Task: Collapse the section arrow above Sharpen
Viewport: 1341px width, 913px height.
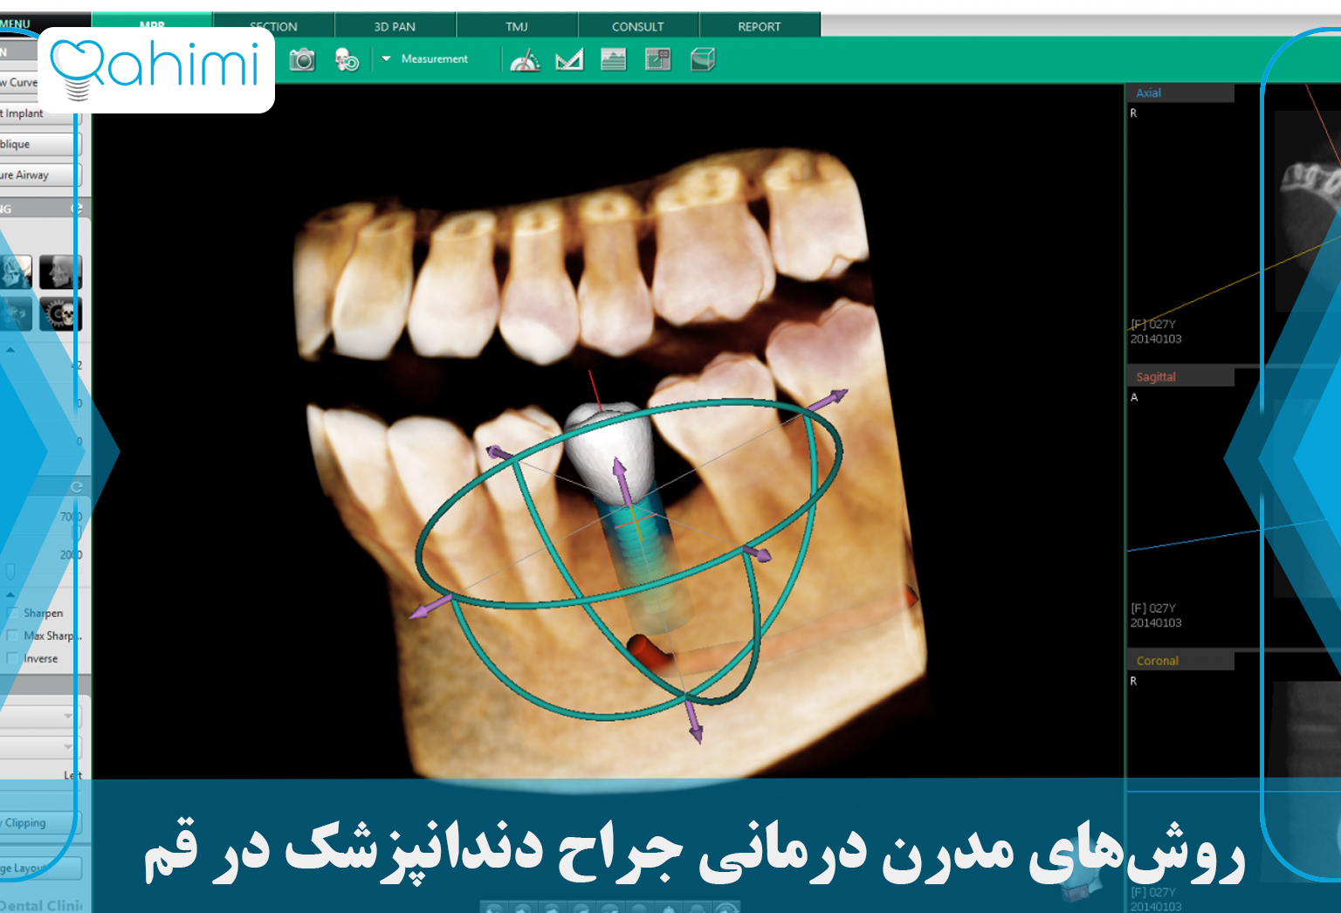Action: [10, 594]
